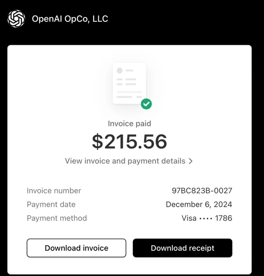The width and height of the screenshot is (264, 276).
Task: Click the green checkmark badge
Action: 146,104
